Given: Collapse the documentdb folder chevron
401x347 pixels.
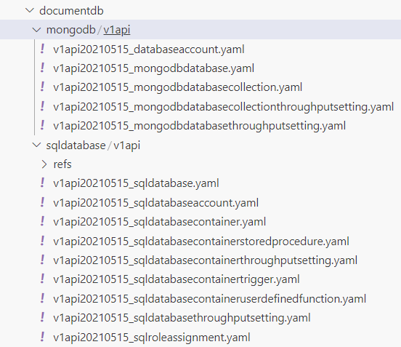Looking at the screenshot, I should [x=30, y=10].
